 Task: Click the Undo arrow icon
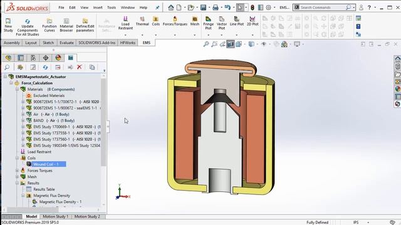[x=227, y=7]
